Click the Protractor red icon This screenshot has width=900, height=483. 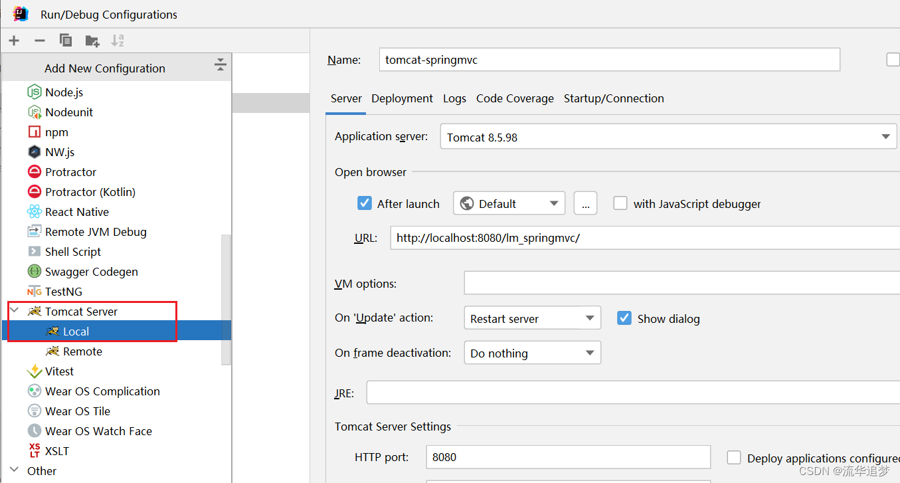tap(35, 172)
